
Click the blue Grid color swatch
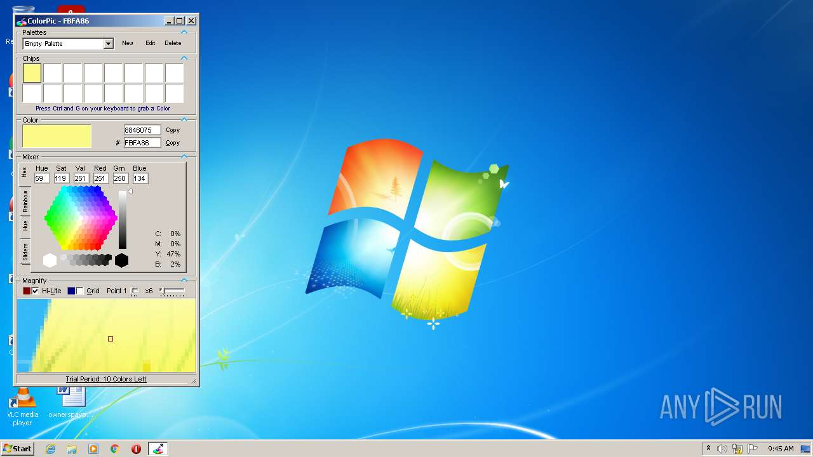tap(71, 291)
